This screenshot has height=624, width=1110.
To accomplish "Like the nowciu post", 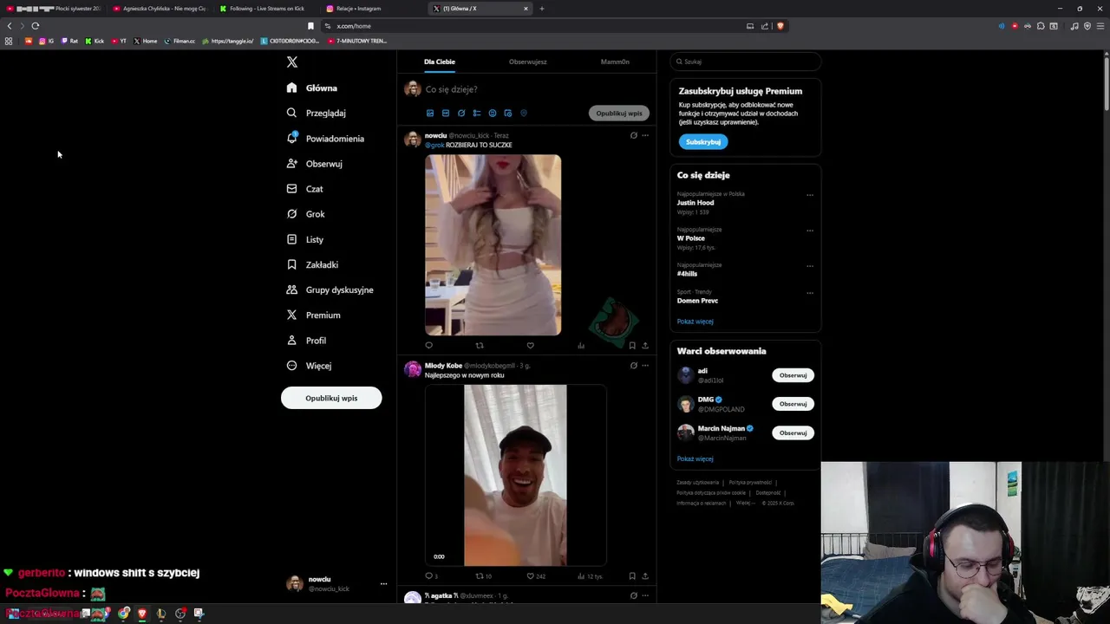I will tap(531, 346).
